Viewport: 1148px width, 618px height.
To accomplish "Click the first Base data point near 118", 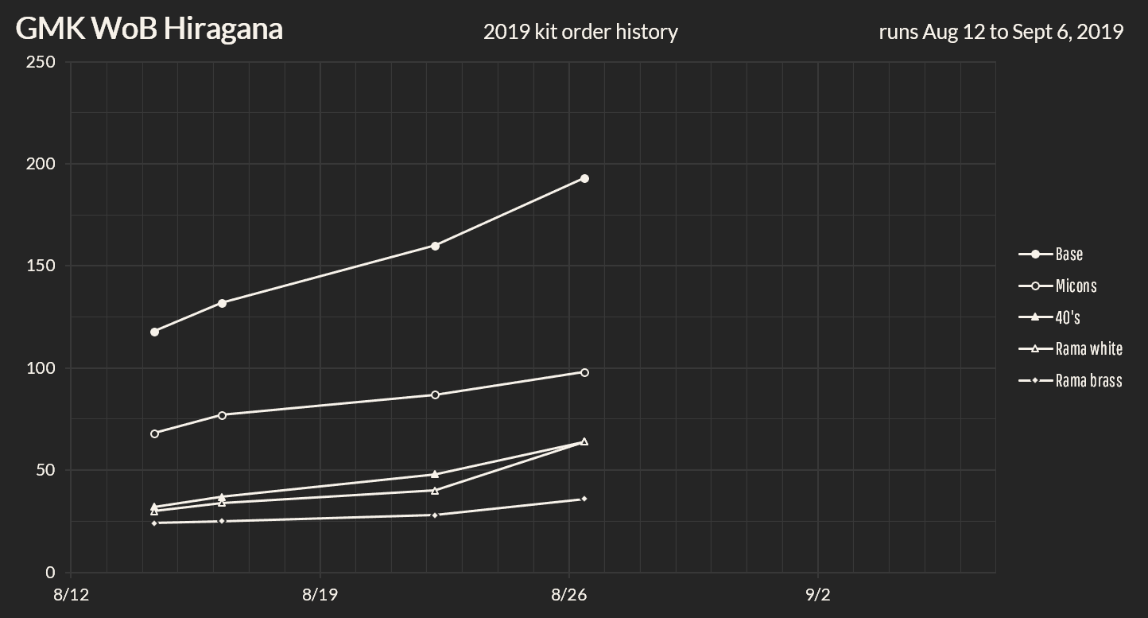I will pyautogui.click(x=154, y=332).
